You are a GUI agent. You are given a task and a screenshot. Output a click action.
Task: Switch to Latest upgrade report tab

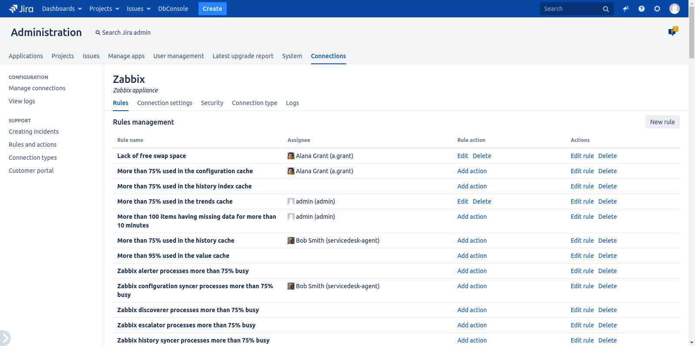tap(243, 56)
